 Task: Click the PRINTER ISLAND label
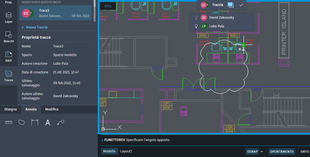click(x=284, y=32)
